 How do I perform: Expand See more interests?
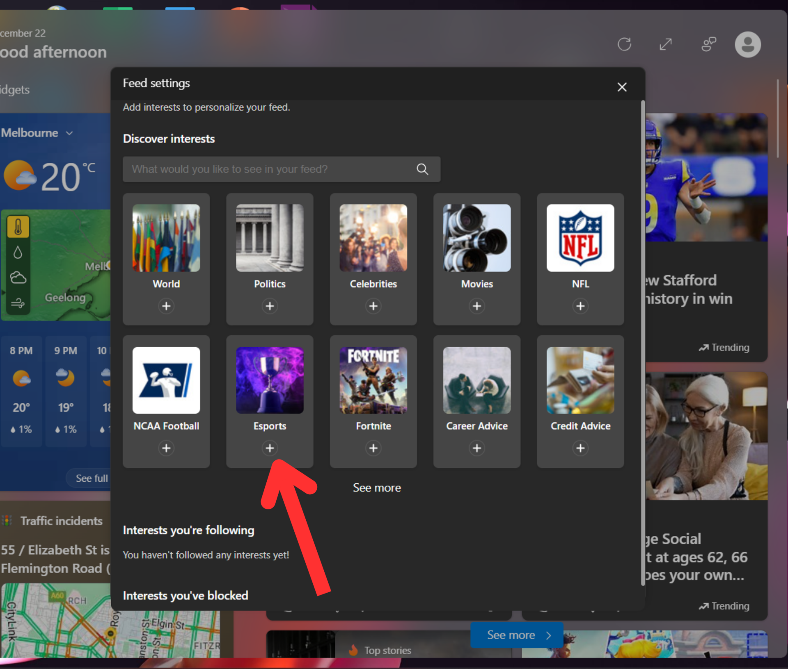pyautogui.click(x=377, y=488)
